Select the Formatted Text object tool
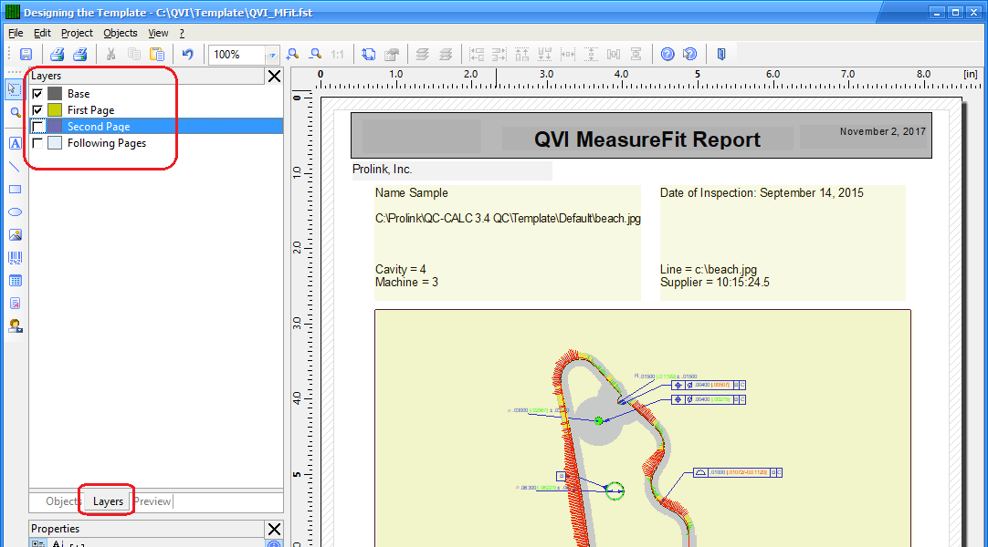 point(16,303)
